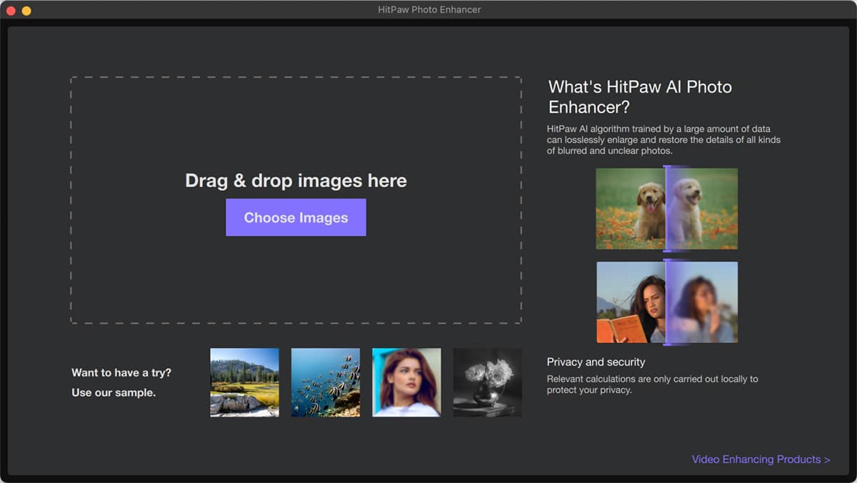Click the Drag & drop images here area

[296, 200]
